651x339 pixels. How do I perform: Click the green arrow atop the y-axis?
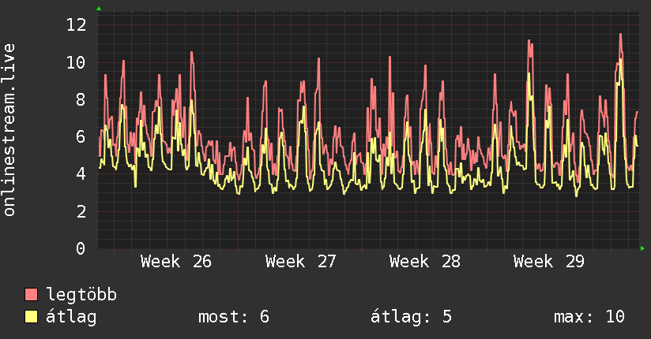click(x=99, y=9)
